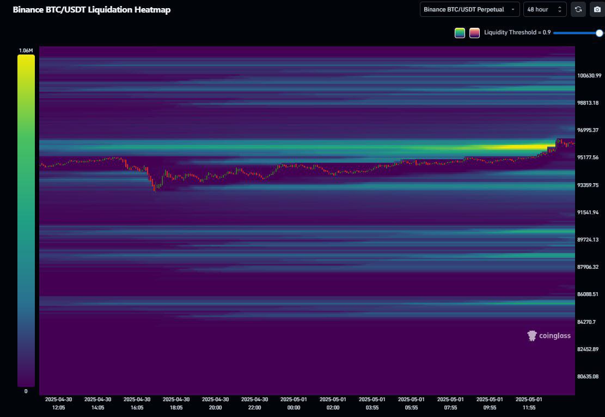The image size is (605, 417).
Task: Open the 48 hour timeframe selector
Action: pos(545,9)
